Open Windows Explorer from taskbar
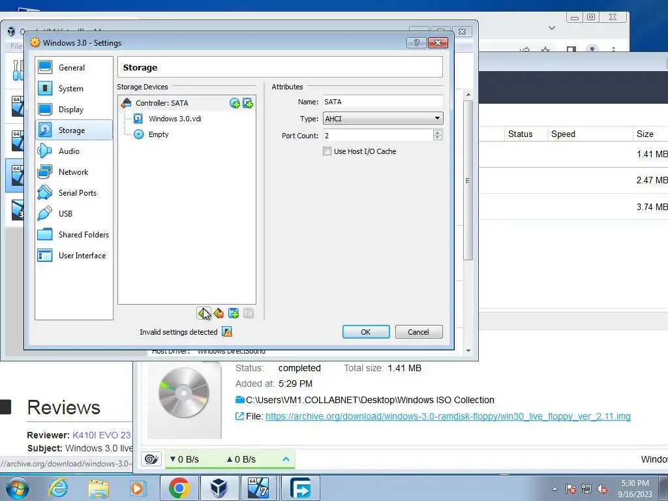The height and width of the screenshot is (501, 668). pos(99,488)
